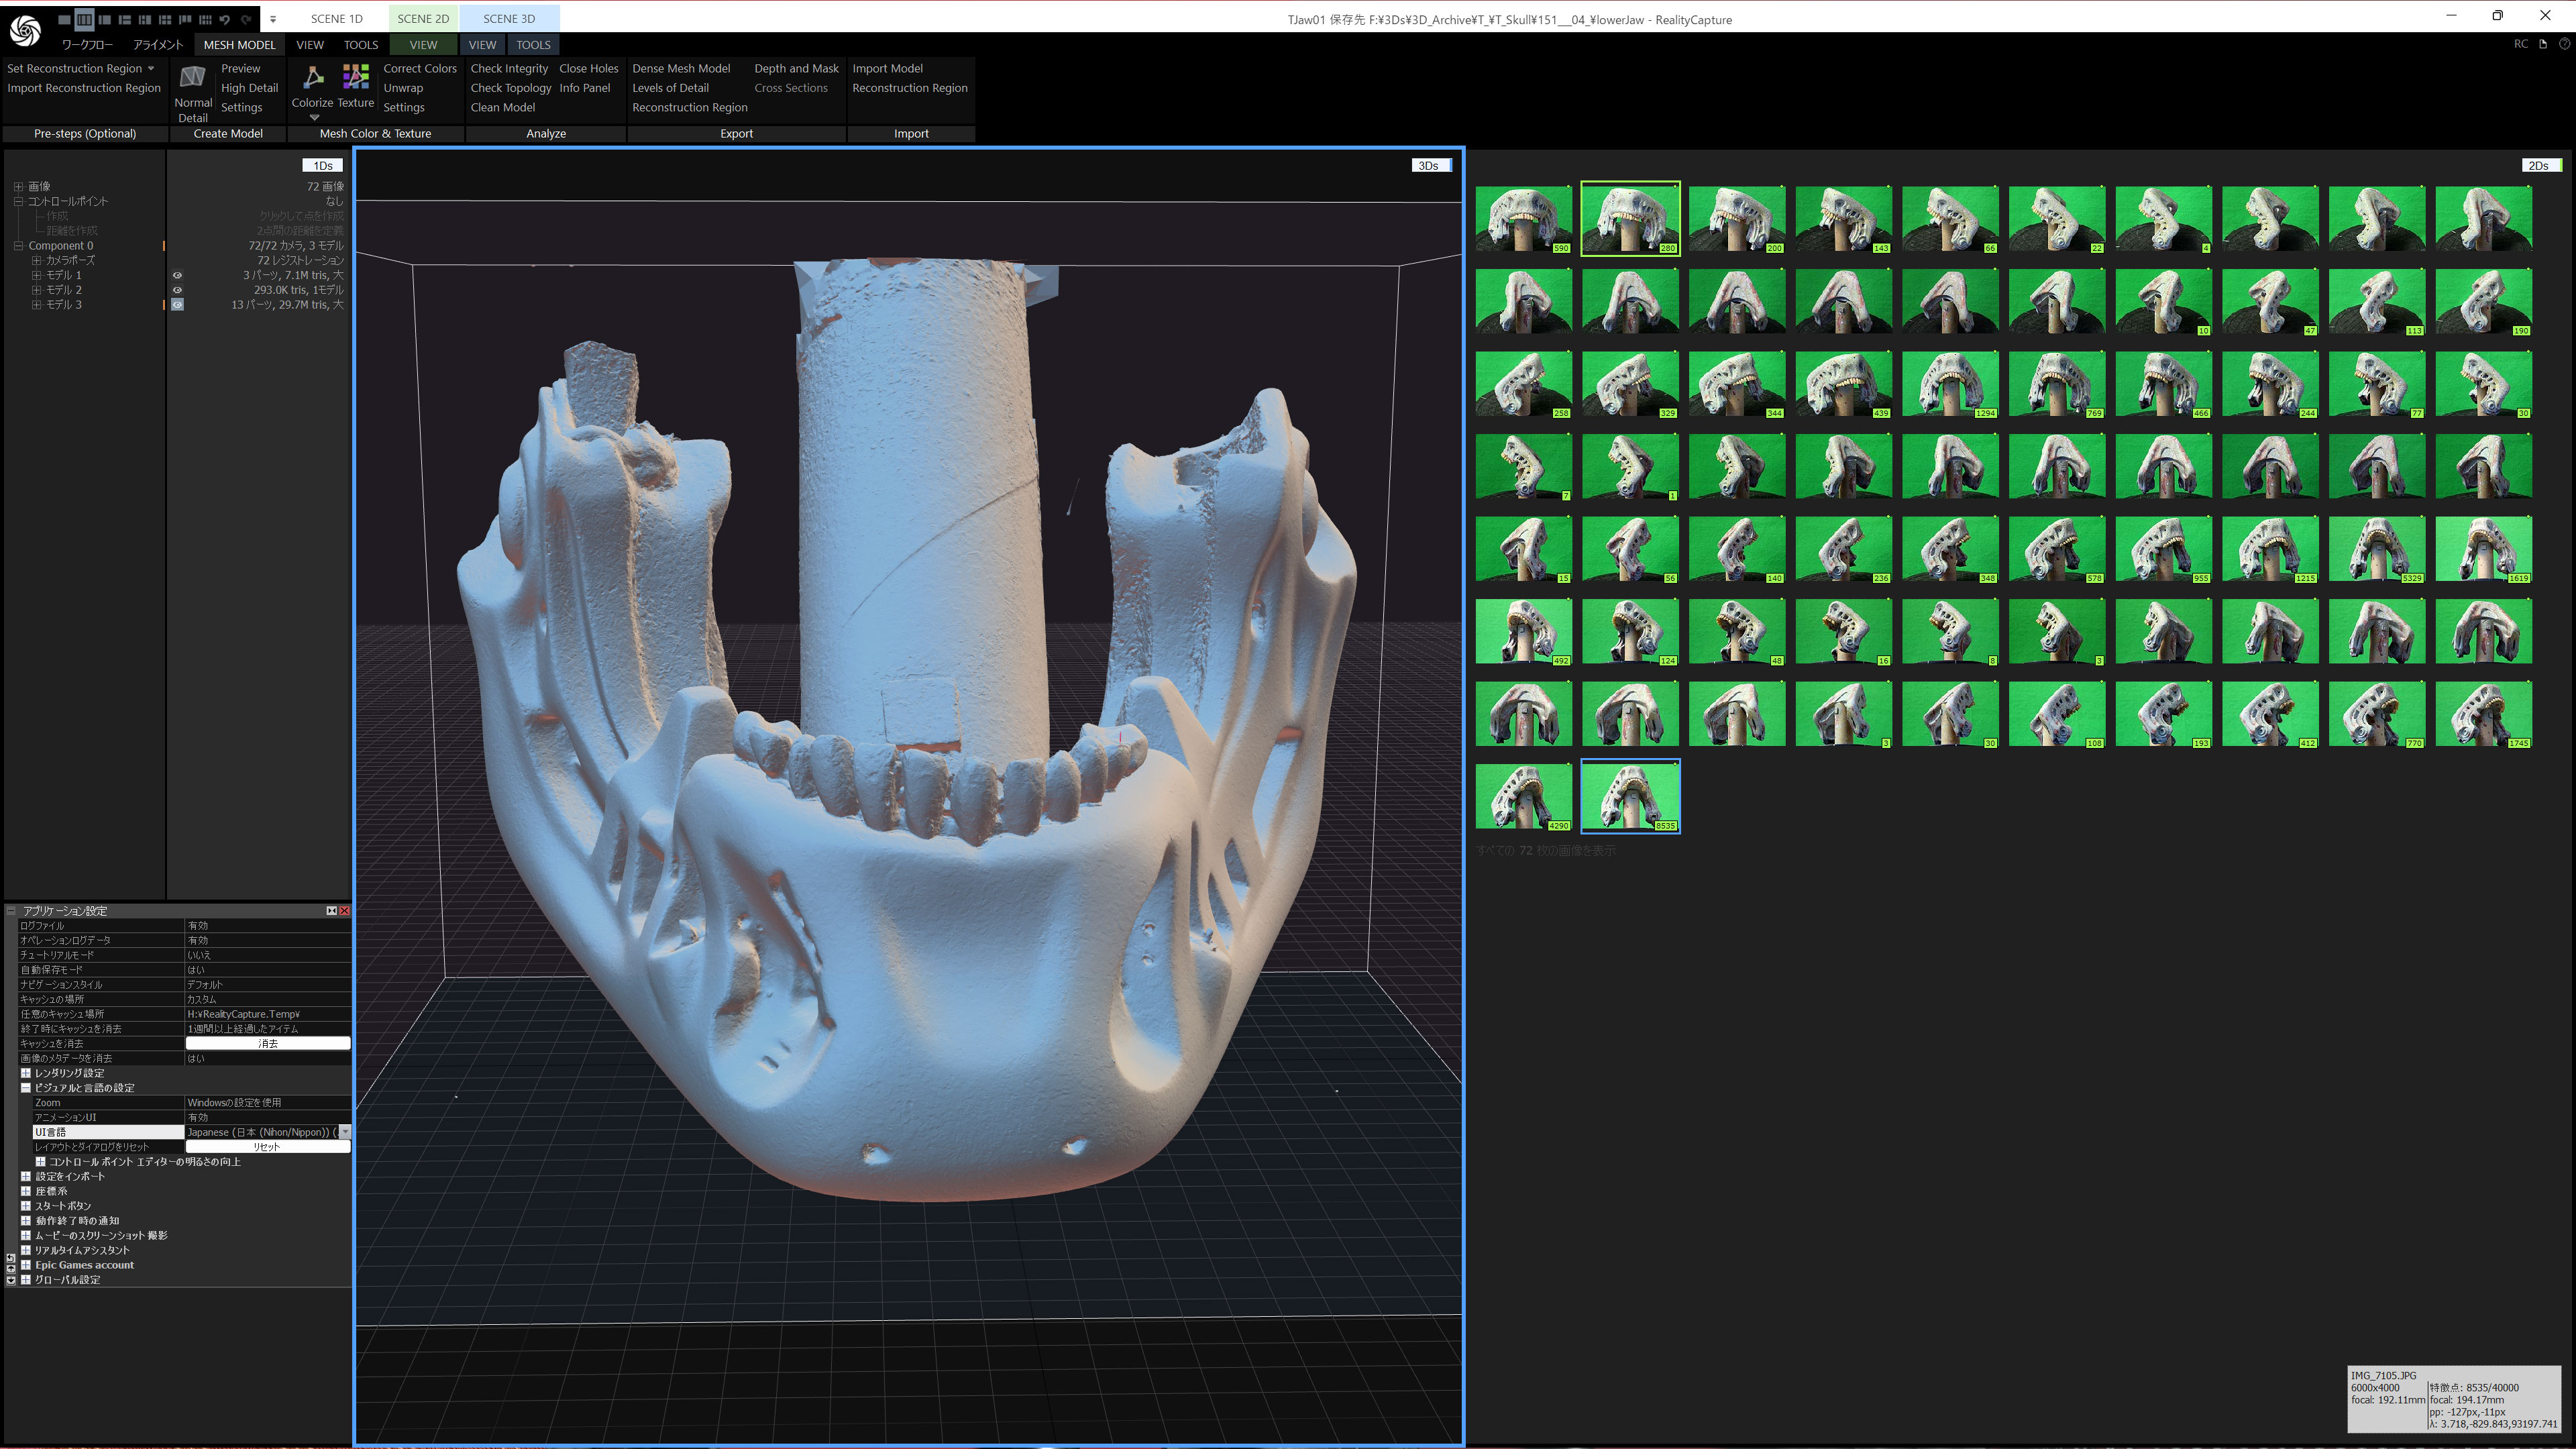Screen dimensions: 2576x1449
Task: Collapse the アプリケーション設定 panel header
Action: pos(12,911)
